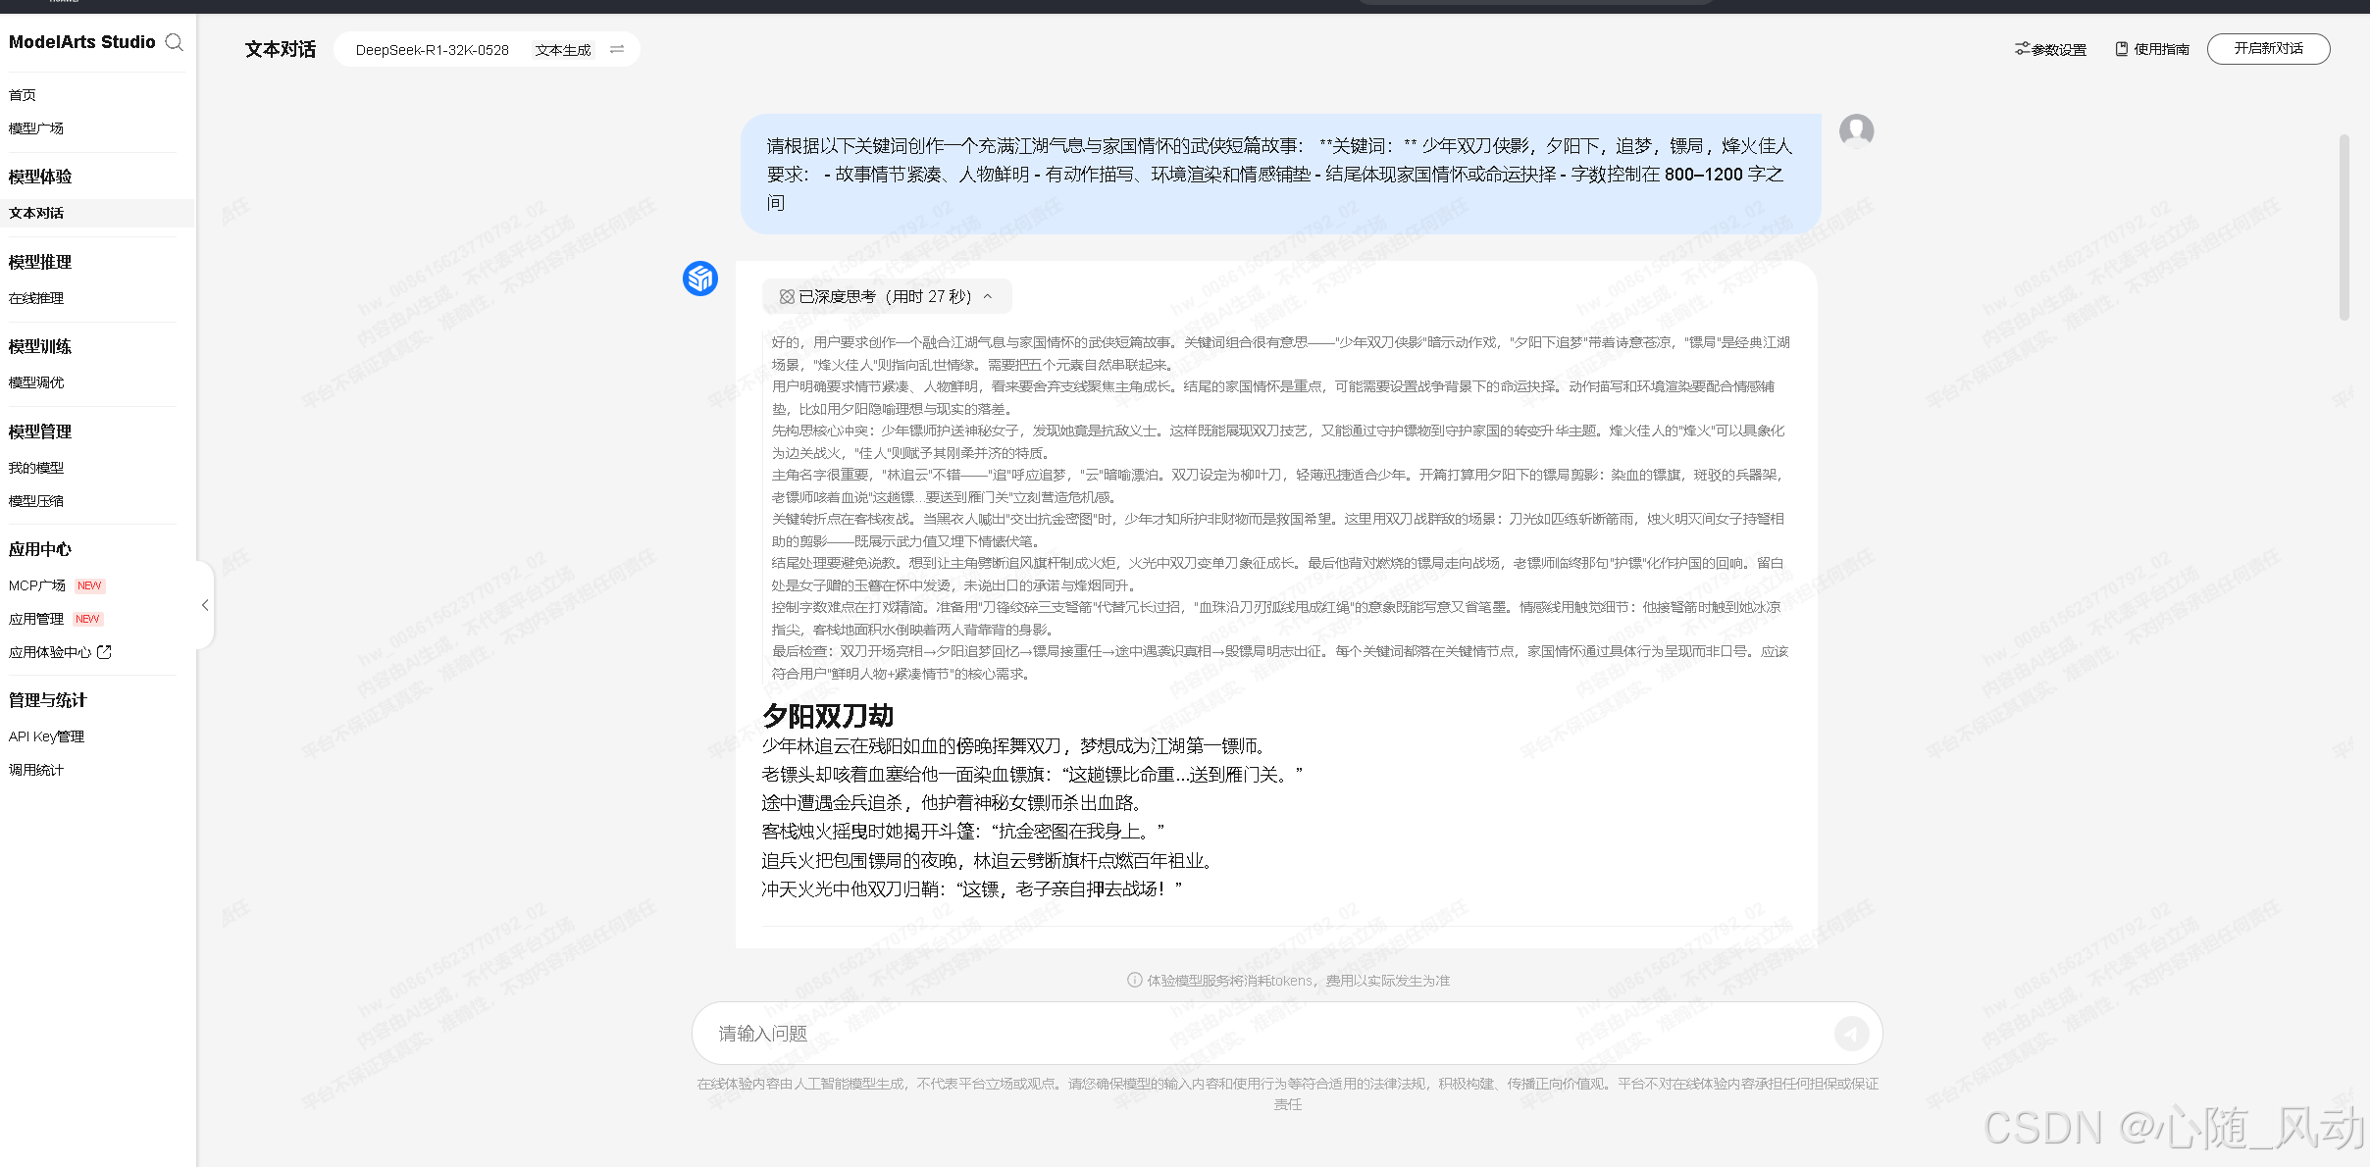
Task: Click the user avatar icon
Action: click(1856, 130)
